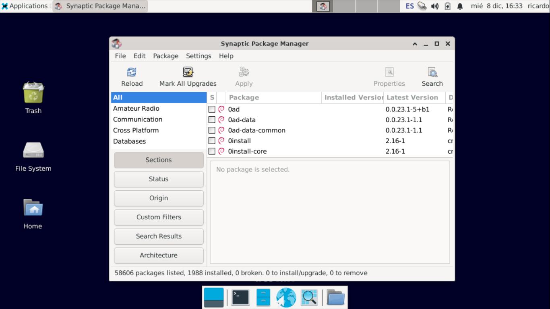
Task: Click the Origin filter button
Action: (x=159, y=198)
